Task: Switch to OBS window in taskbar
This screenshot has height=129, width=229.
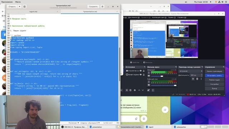Action: pos(74,127)
